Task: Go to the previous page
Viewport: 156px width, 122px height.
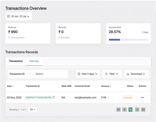Action: click(x=124, y=109)
